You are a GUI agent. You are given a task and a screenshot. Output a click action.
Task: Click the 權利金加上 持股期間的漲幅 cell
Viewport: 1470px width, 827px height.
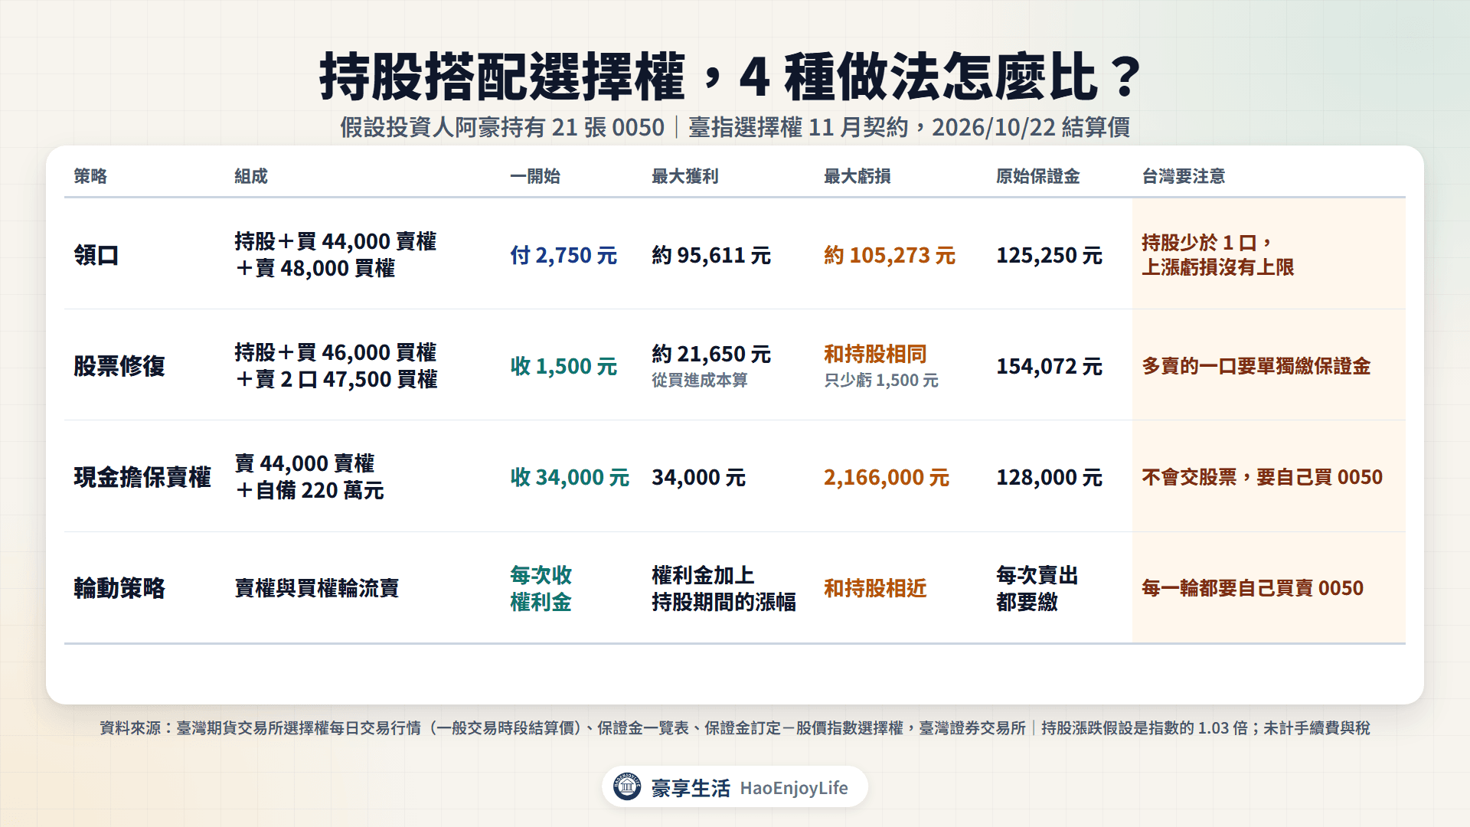pos(724,588)
